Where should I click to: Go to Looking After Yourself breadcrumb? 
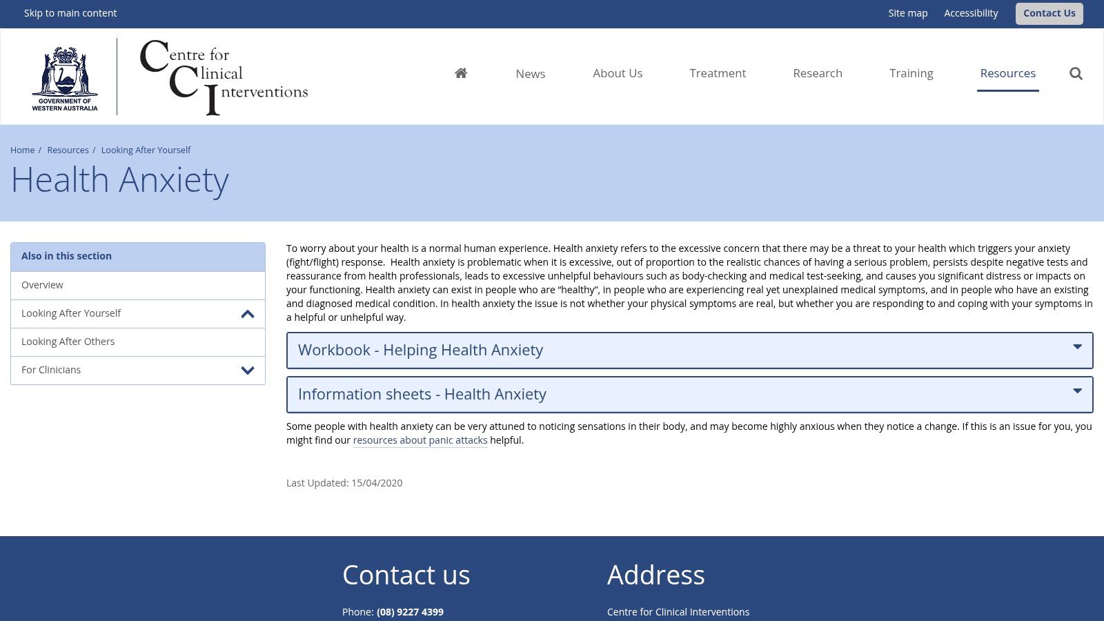pos(146,150)
